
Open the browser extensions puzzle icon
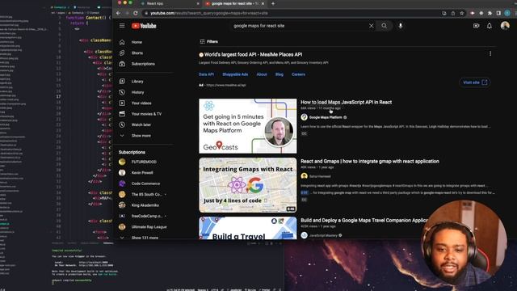(490, 13)
